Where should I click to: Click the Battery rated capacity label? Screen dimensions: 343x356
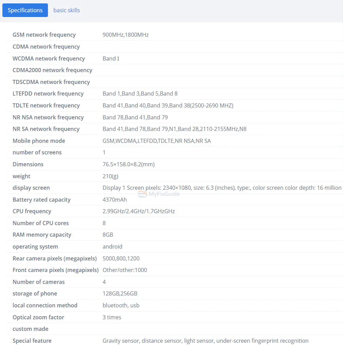[x=41, y=200]
